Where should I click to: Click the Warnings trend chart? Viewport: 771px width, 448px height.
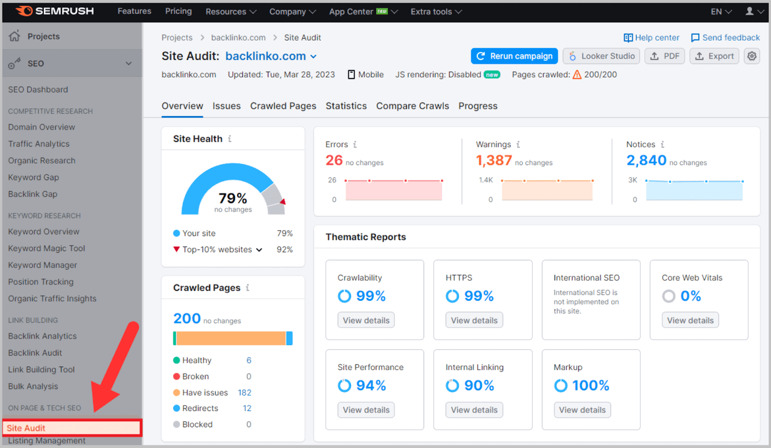[547, 190]
